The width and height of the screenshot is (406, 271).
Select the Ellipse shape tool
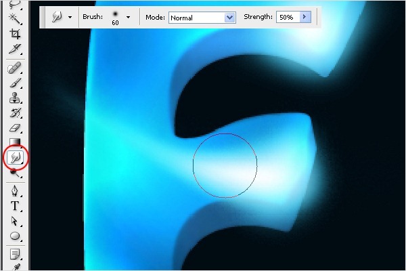[15, 236]
